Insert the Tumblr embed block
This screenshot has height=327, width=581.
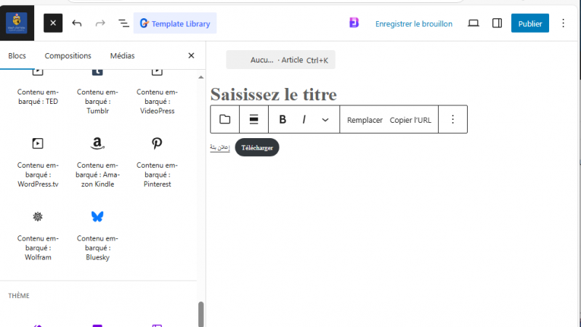tap(97, 92)
